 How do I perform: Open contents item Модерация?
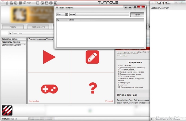[x=124, y=83]
